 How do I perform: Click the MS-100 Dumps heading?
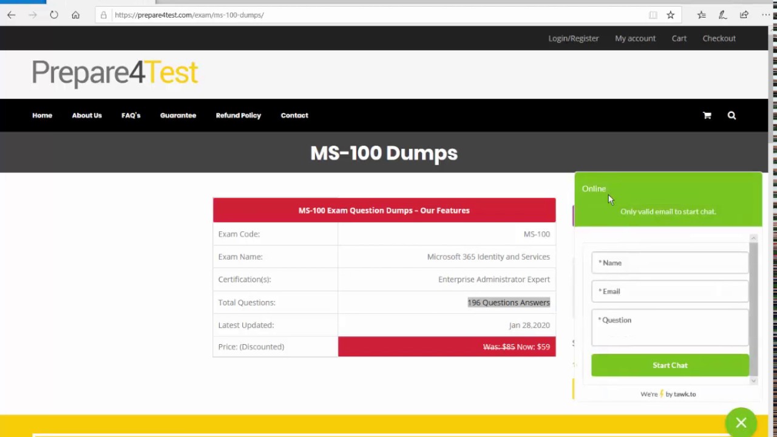pos(384,153)
